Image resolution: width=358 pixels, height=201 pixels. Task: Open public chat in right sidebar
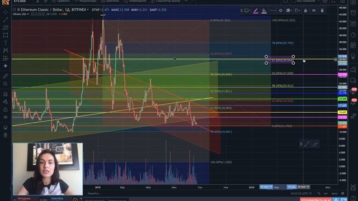(353, 70)
